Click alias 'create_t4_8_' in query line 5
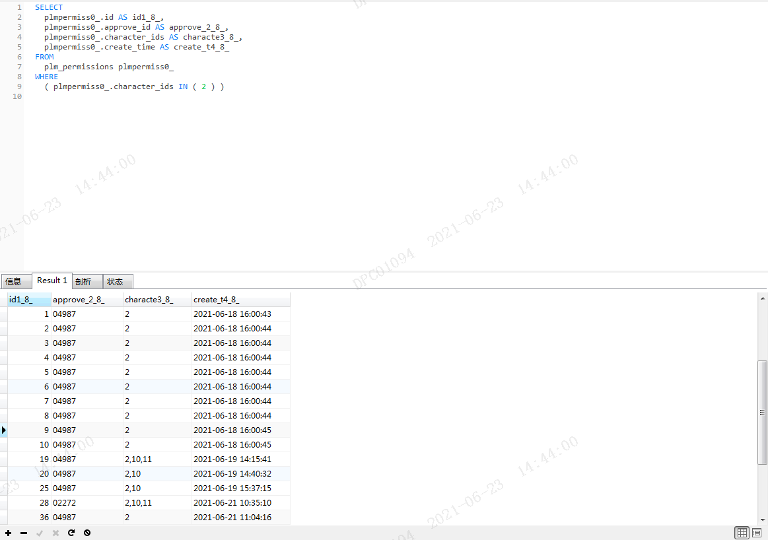This screenshot has height=540, width=768. click(201, 47)
